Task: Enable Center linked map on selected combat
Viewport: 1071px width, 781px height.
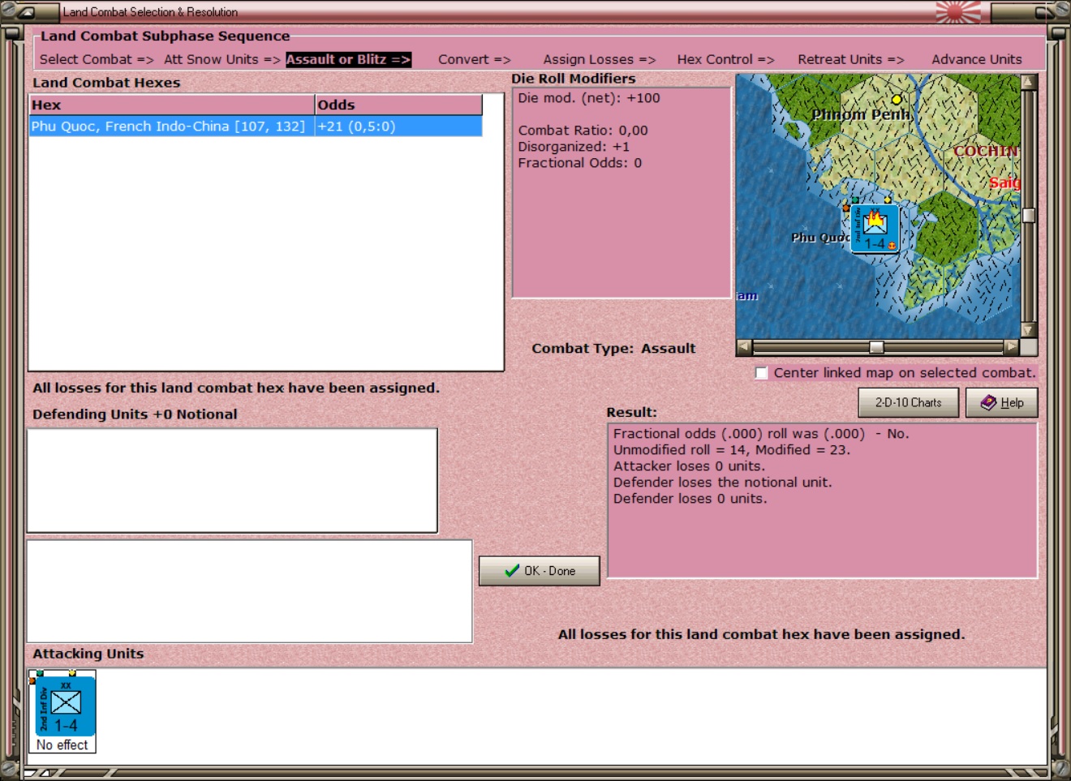Action: pos(761,373)
